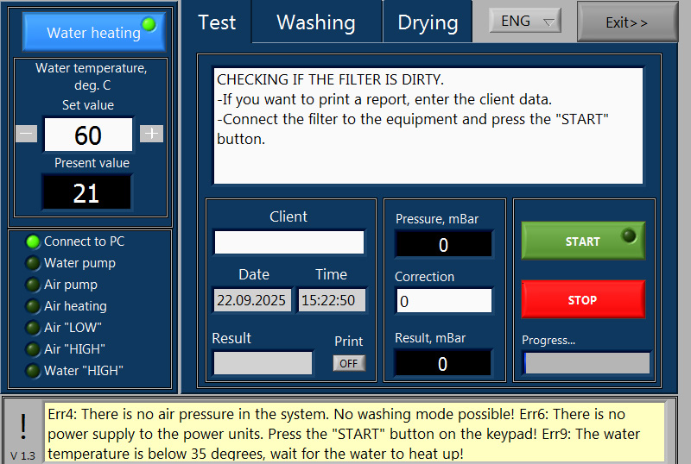Increase set water temperature with plus button
This screenshot has width=691, height=464.
click(x=151, y=134)
